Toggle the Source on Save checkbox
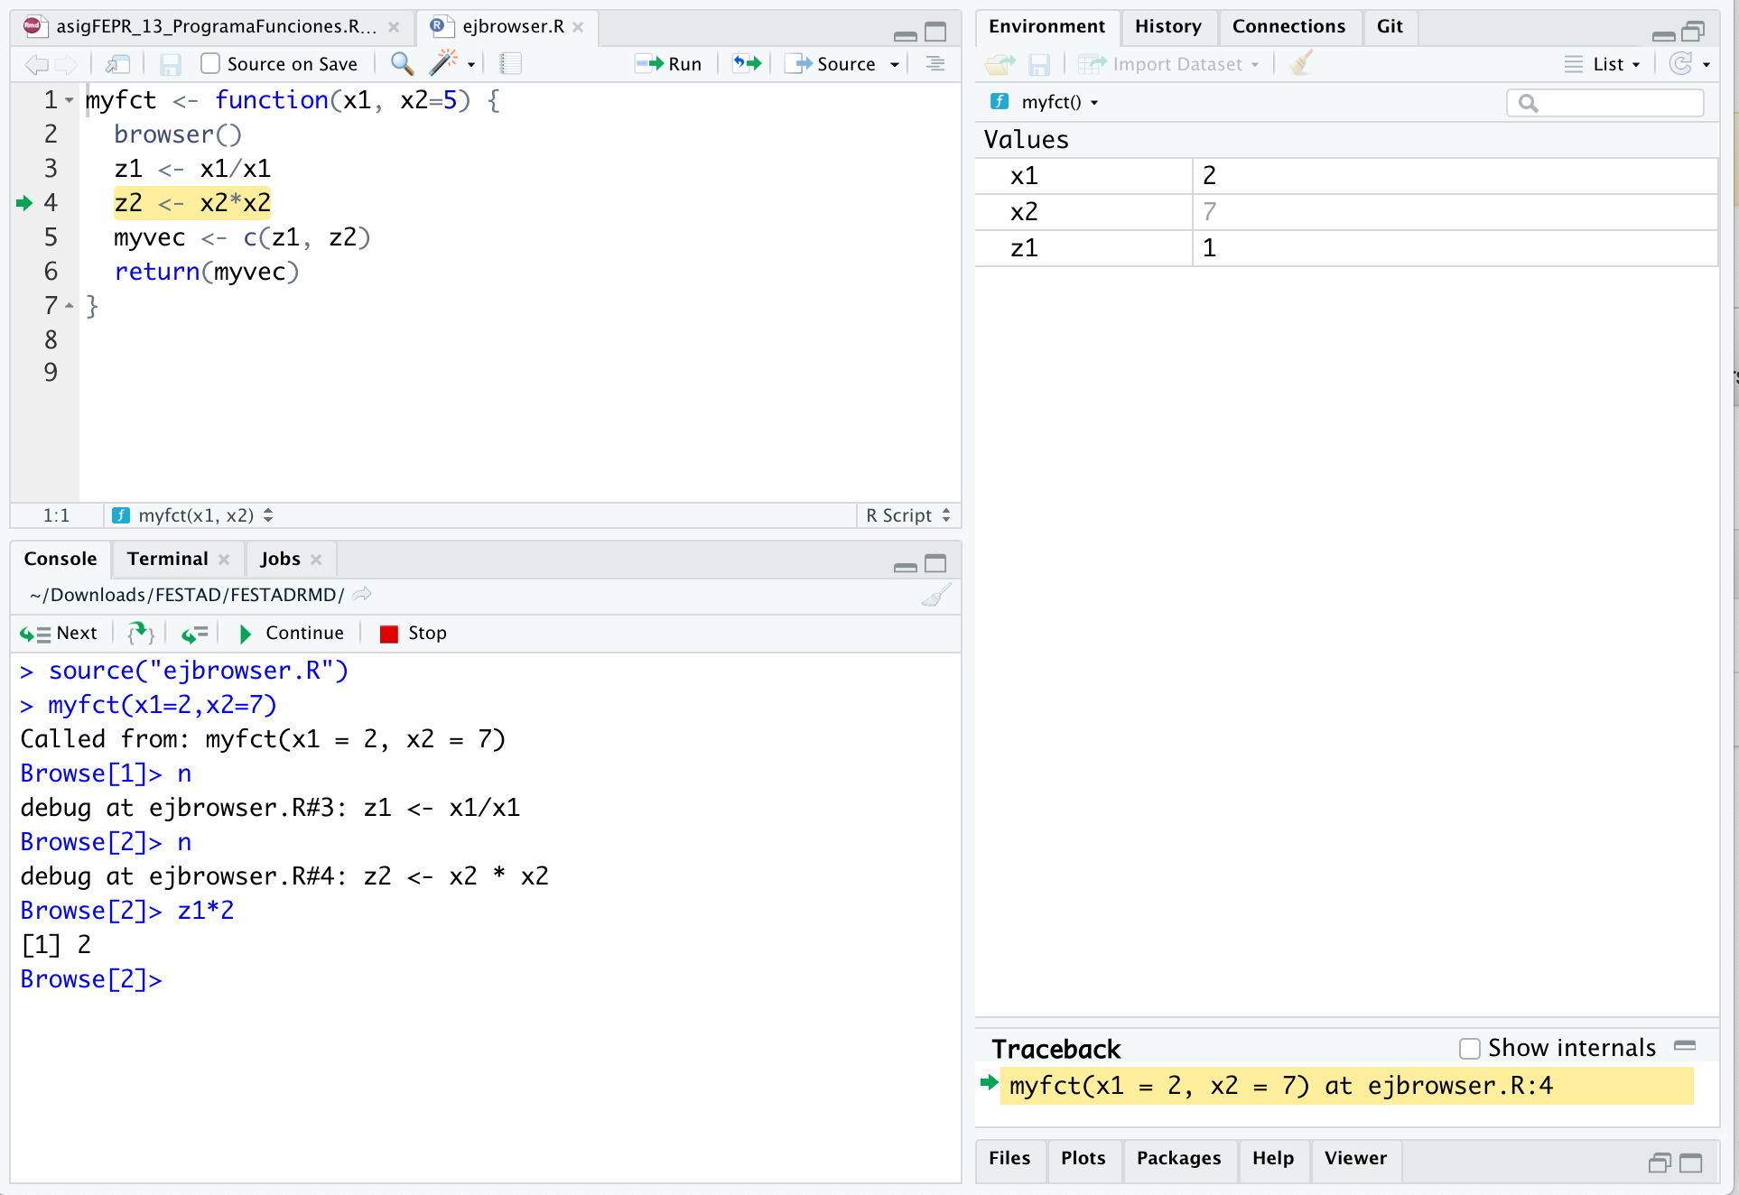 pyautogui.click(x=210, y=63)
